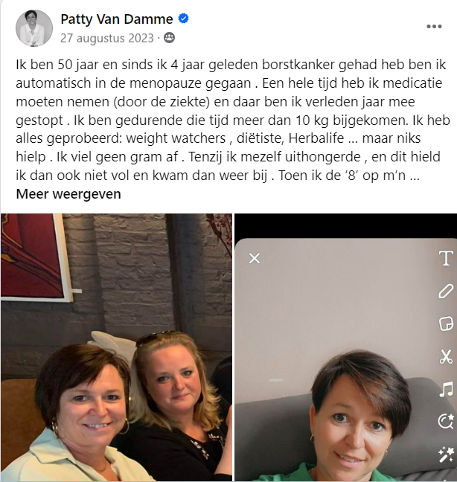Viewport: 457px width, 482px height.
Task: Select the pencil draw icon
Action: tap(446, 291)
